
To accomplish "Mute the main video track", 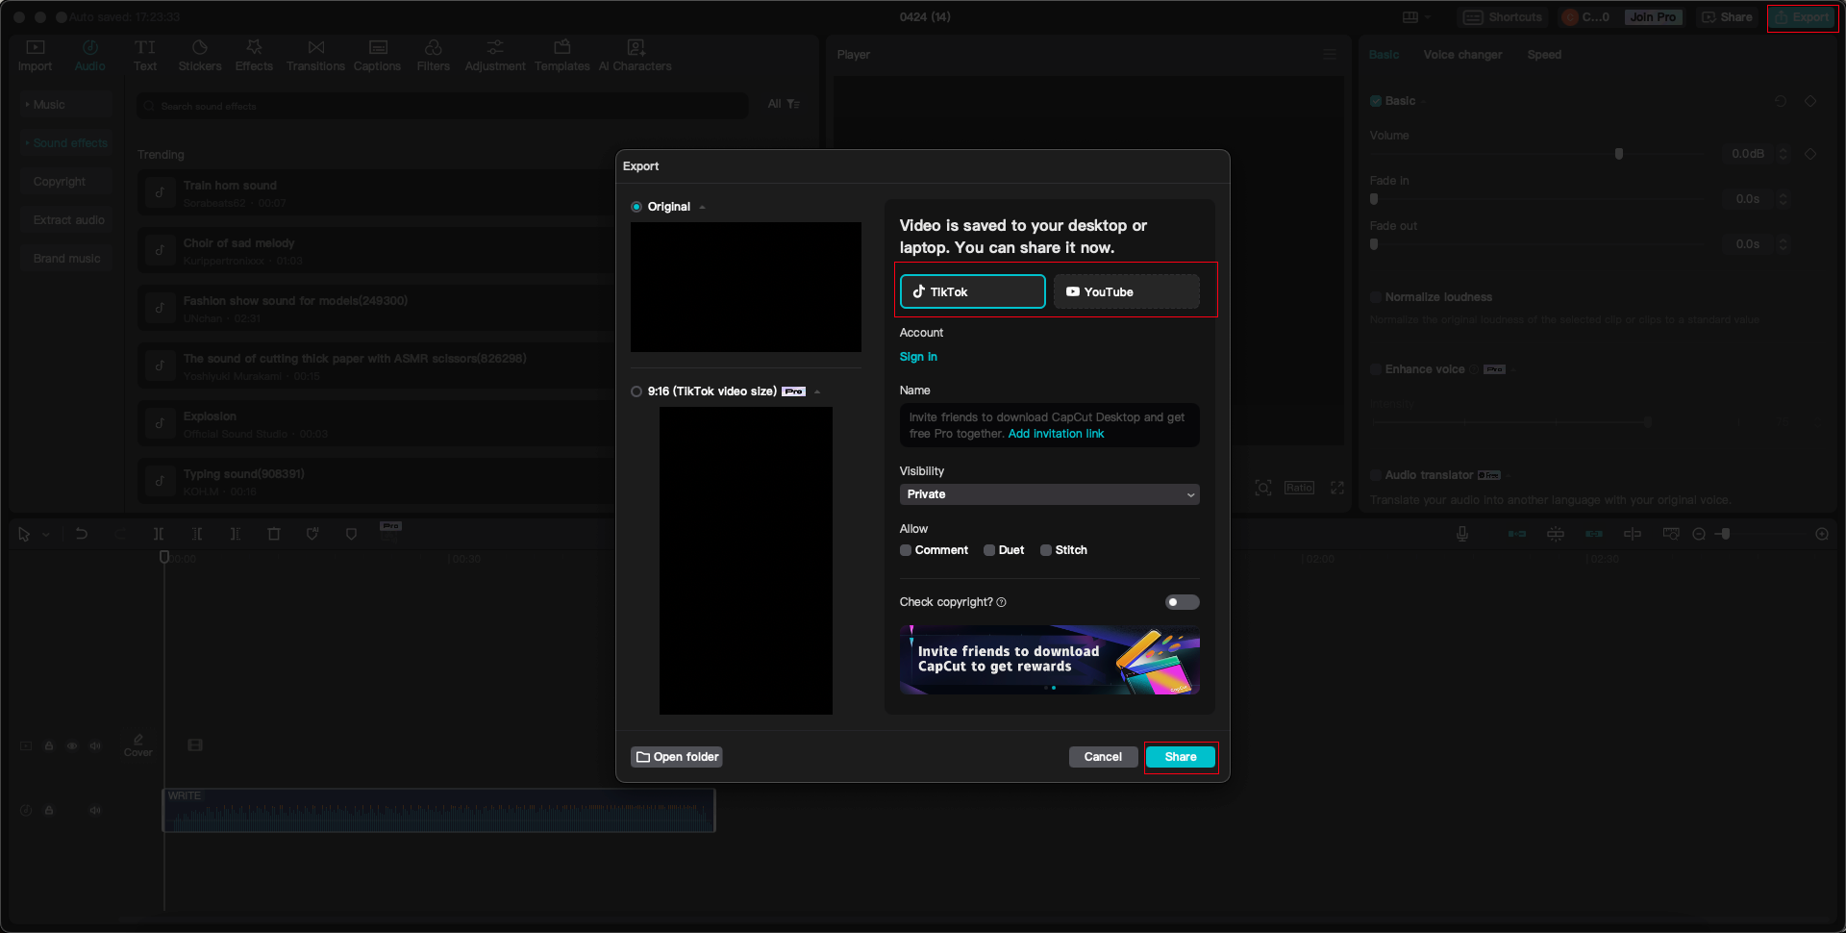I will pyautogui.click(x=95, y=745).
